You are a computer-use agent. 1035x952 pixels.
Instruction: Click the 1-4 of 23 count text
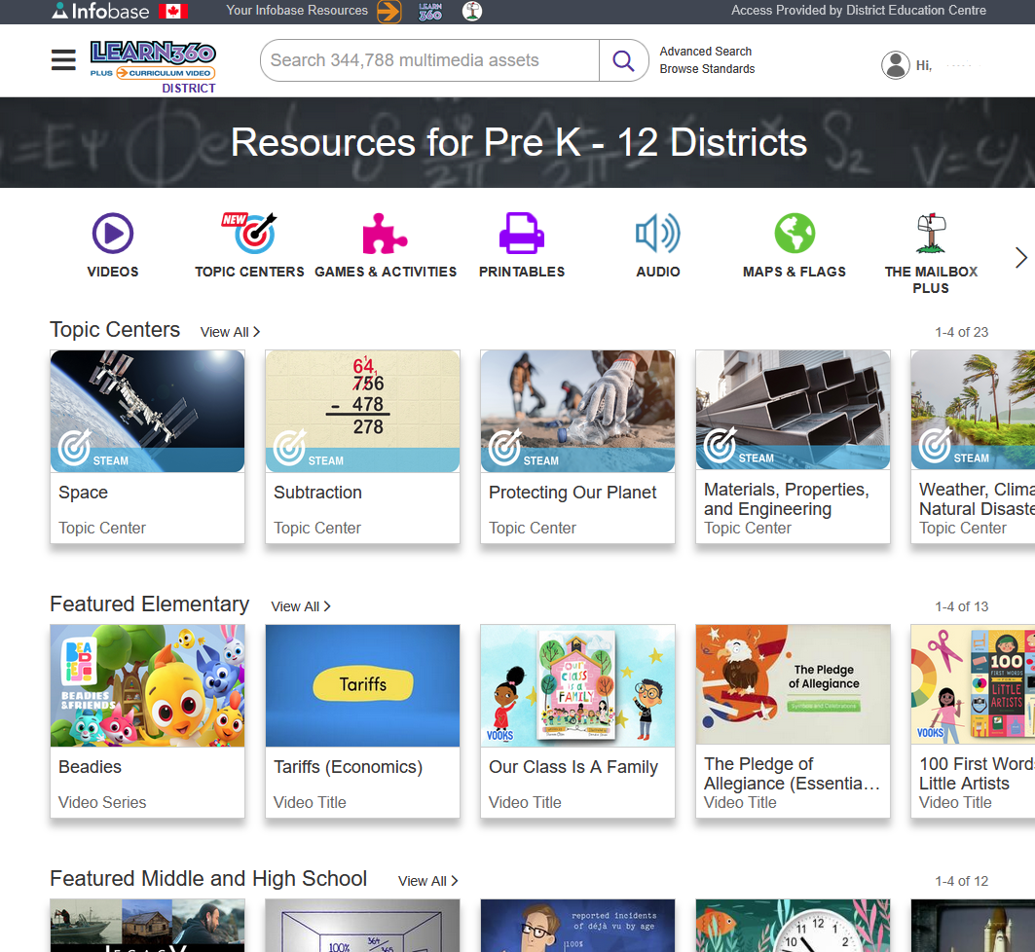click(962, 332)
